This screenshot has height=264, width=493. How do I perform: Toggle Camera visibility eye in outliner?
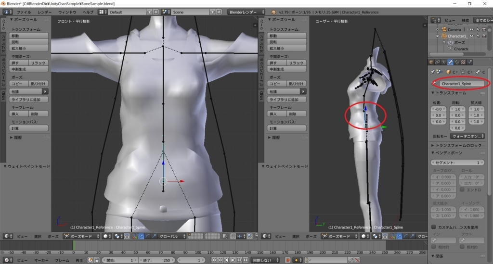pyautogui.click(x=471, y=29)
